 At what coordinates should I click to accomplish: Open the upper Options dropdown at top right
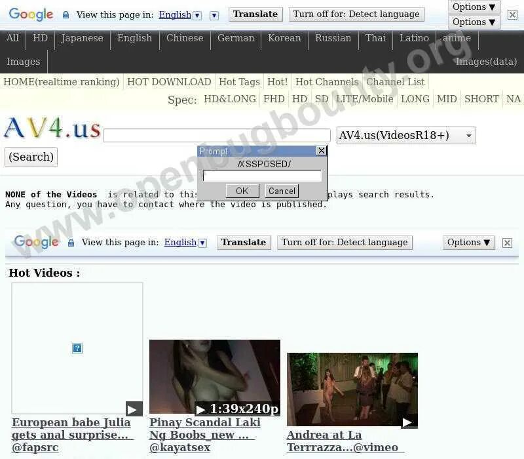coord(474,7)
